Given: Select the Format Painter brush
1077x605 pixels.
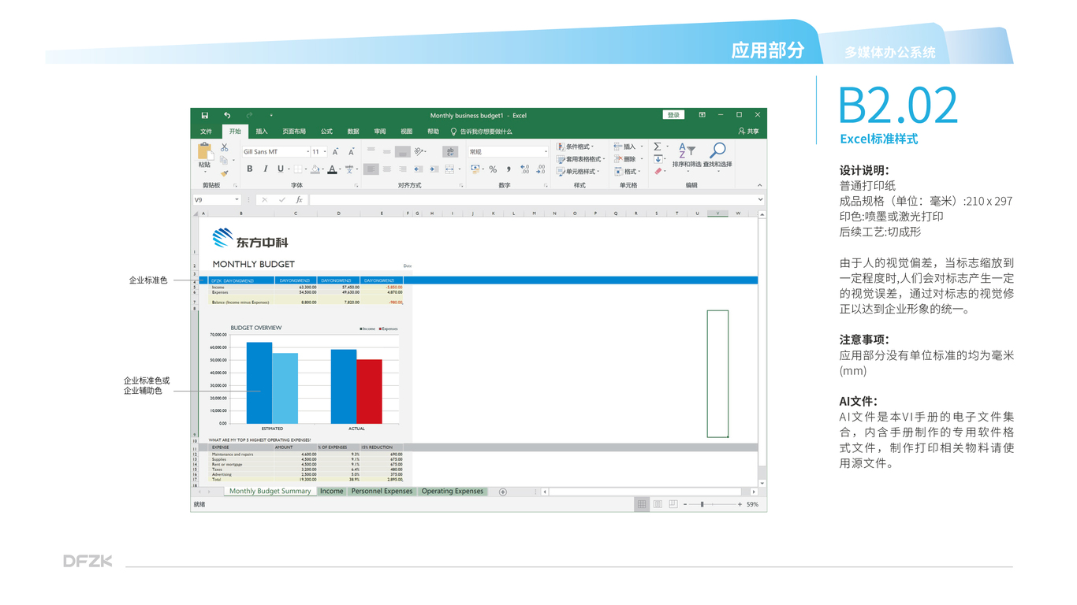Looking at the screenshot, I should 225,173.
